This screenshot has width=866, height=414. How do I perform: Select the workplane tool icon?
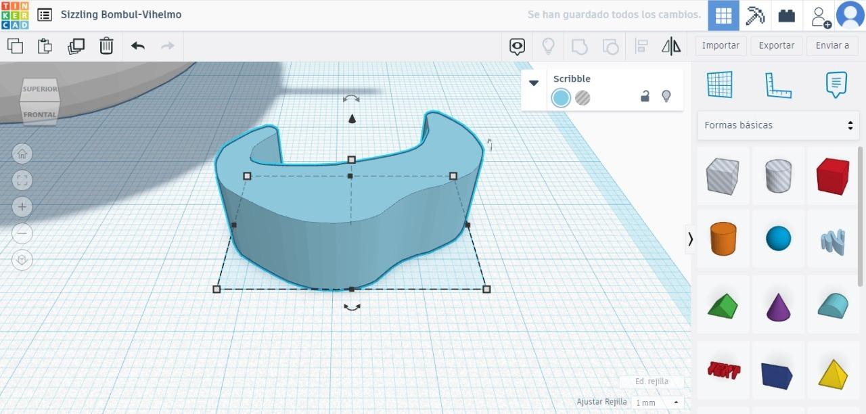tap(720, 85)
